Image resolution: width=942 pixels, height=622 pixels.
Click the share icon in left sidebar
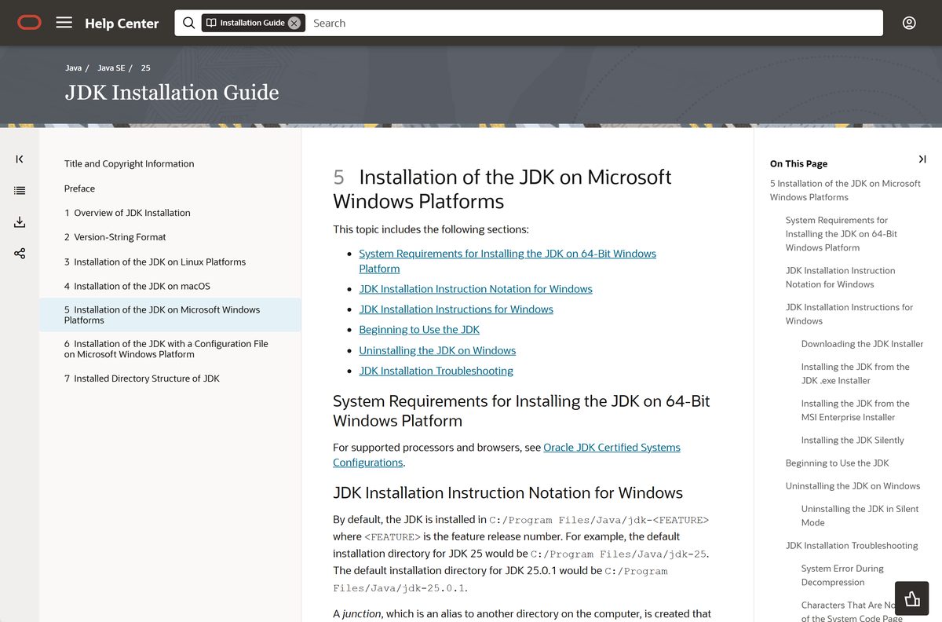click(x=20, y=254)
